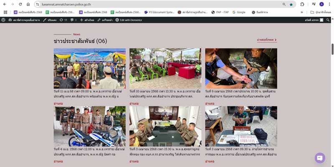The width and height of the screenshot is (334, 167).
Task: Click 'อ่านต่อ' under the 10 เมษายน 2568 news
Action: click(134, 103)
